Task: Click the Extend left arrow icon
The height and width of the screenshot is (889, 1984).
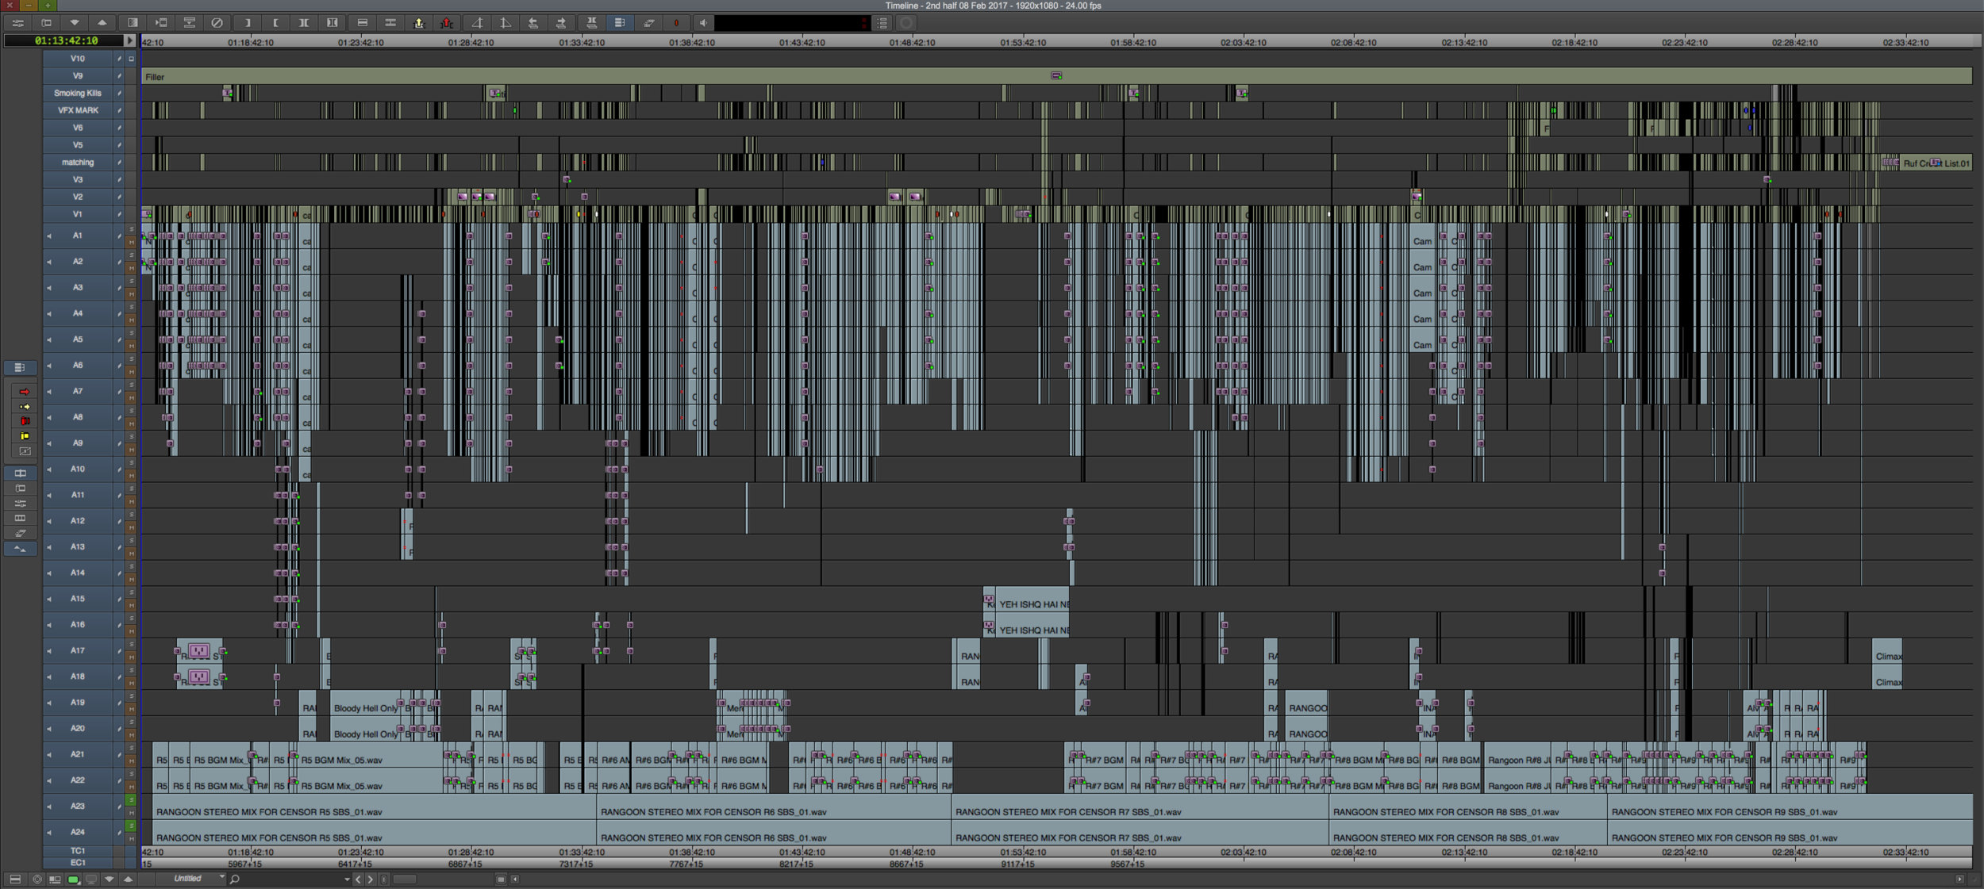Action: point(533,23)
